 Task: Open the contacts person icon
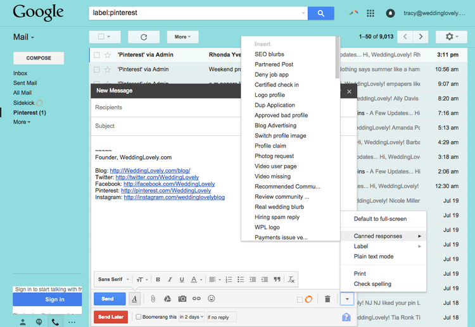(x=23, y=322)
